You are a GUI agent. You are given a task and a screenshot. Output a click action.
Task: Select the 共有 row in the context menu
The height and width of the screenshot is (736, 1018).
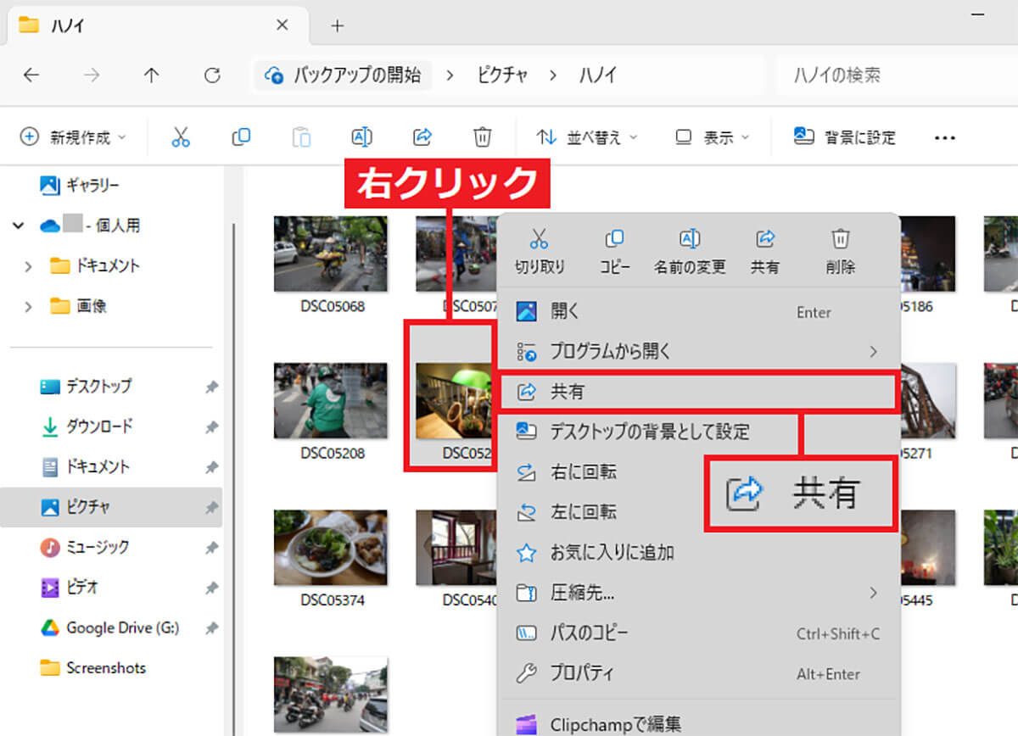(697, 392)
